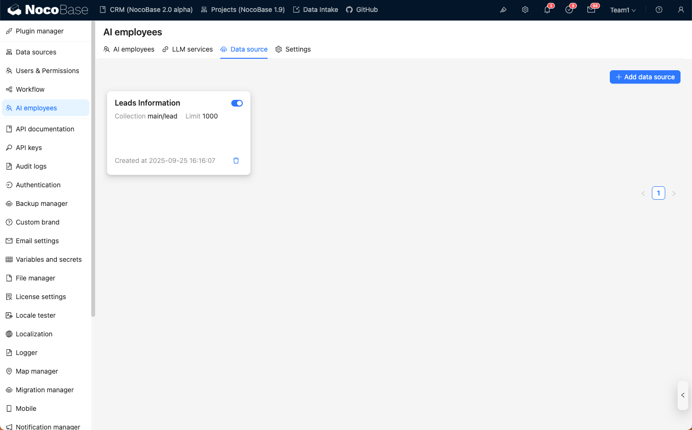Open the user profile icon
692x430 pixels.
(681, 10)
